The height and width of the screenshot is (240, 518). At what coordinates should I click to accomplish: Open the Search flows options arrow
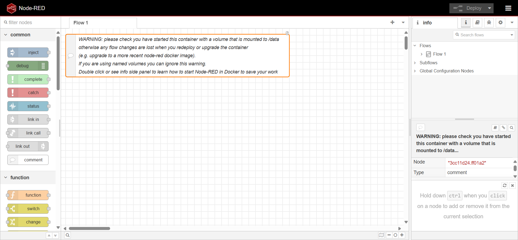pyautogui.click(x=512, y=35)
